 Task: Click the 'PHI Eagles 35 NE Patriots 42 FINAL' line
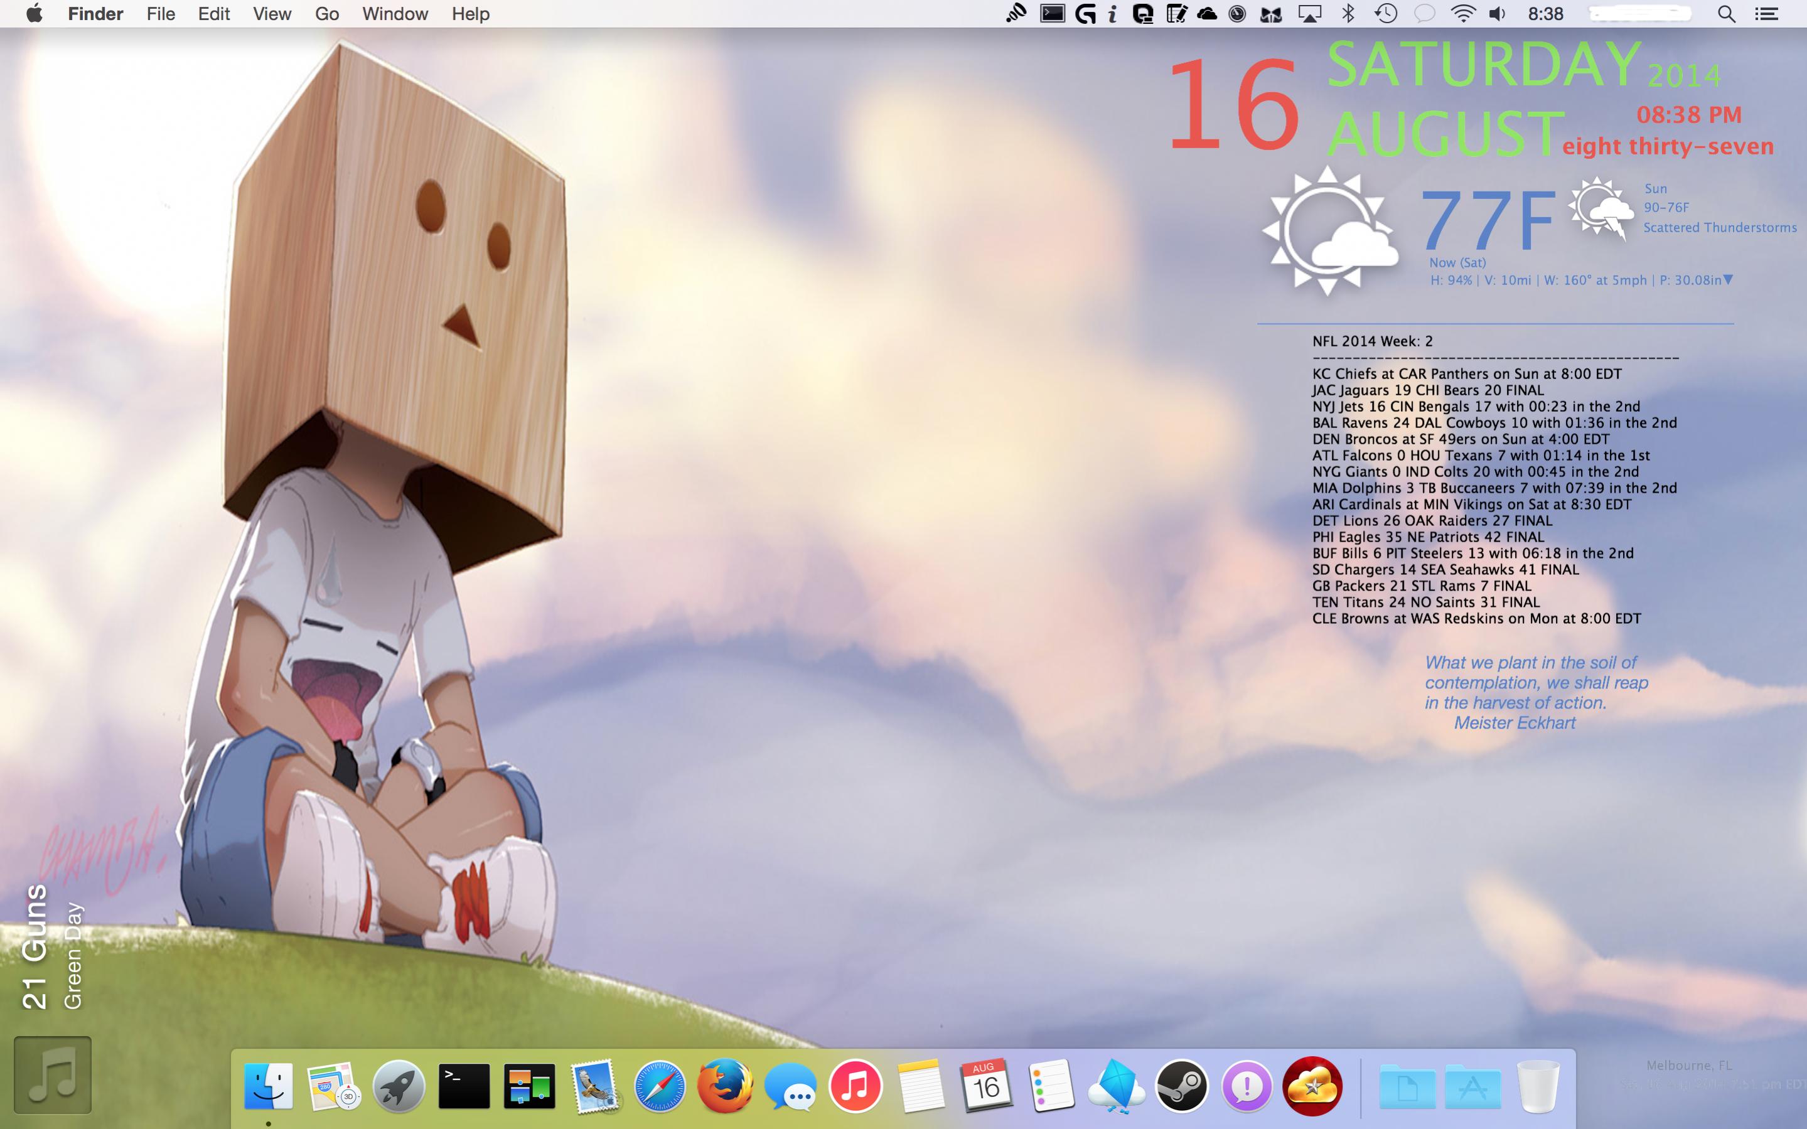coord(1428,537)
